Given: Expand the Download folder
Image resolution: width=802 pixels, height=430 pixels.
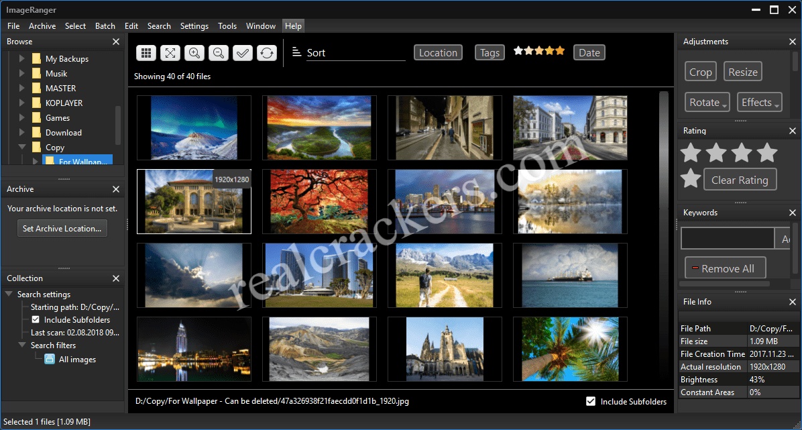Looking at the screenshot, I should 22,132.
